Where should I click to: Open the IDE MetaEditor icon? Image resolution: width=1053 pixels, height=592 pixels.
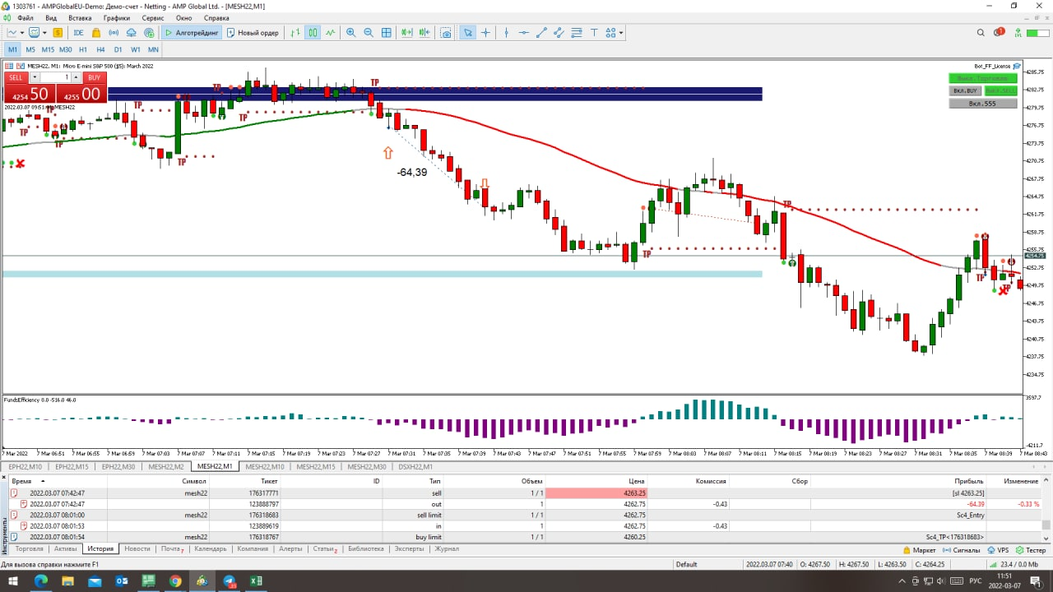pos(79,33)
